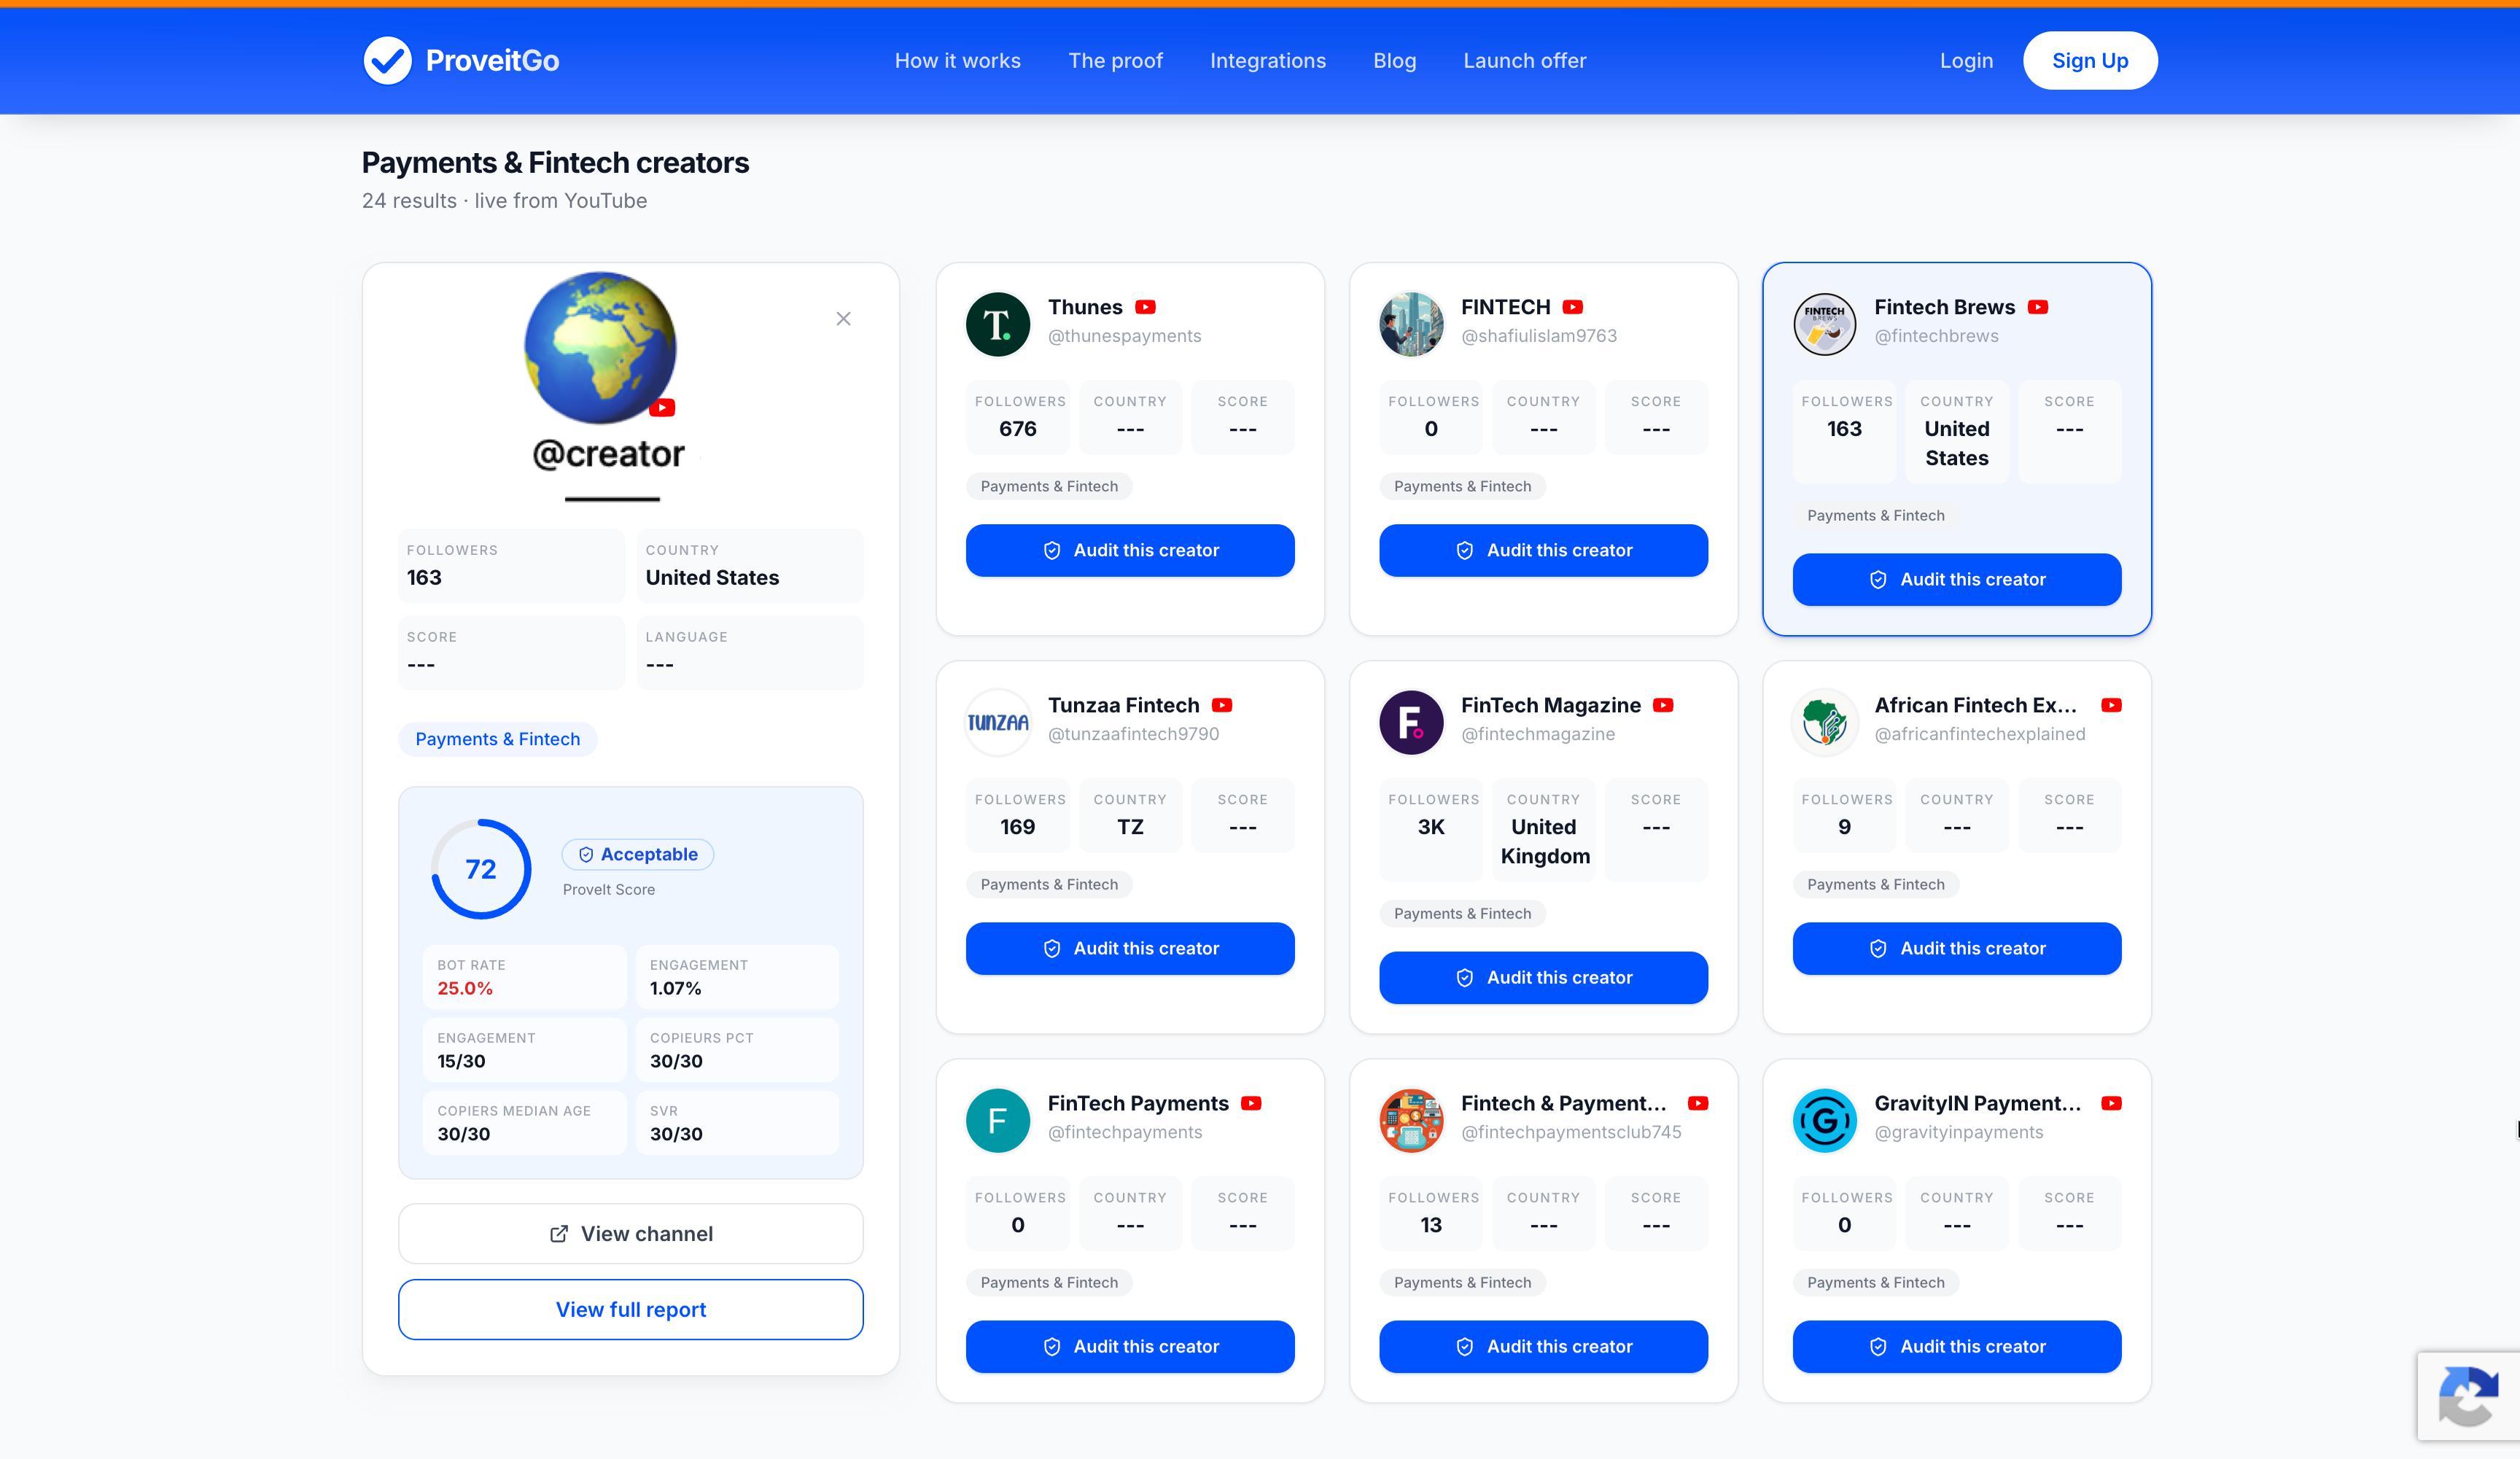
Task: Close the @creator detail panel
Action: tap(843, 318)
